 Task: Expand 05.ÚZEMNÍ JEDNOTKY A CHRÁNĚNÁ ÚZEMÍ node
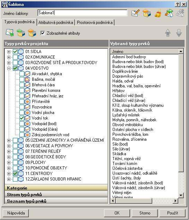(x=9, y=140)
